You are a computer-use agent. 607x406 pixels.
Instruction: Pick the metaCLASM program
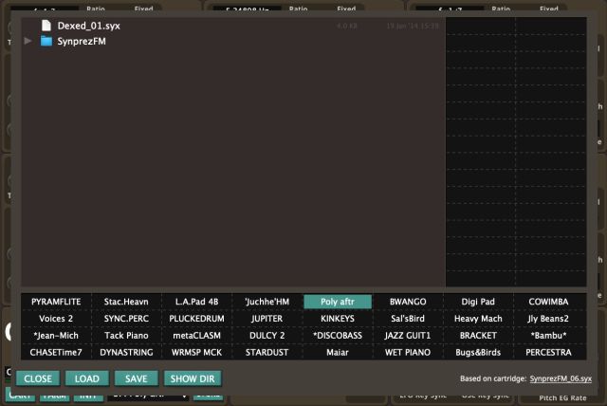tap(196, 336)
